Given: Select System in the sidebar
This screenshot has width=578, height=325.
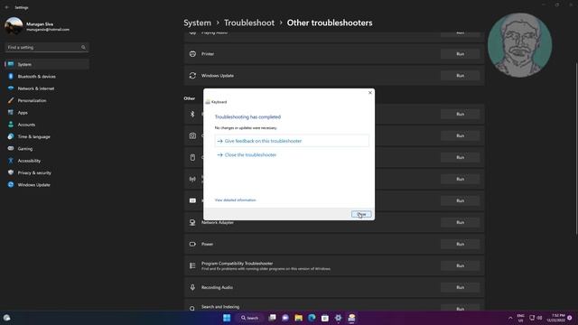Looking at the screenshot, I should click(x=46, y=64).
